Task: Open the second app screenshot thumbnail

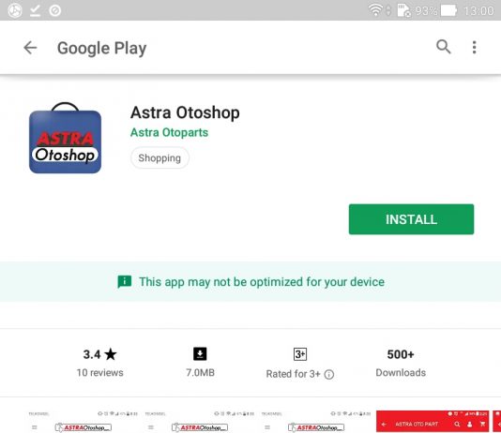Action: click(x=200, y=422)
